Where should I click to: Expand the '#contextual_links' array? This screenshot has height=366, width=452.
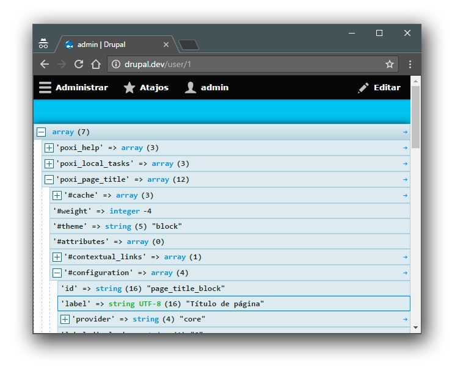click(x=57, y=257)
